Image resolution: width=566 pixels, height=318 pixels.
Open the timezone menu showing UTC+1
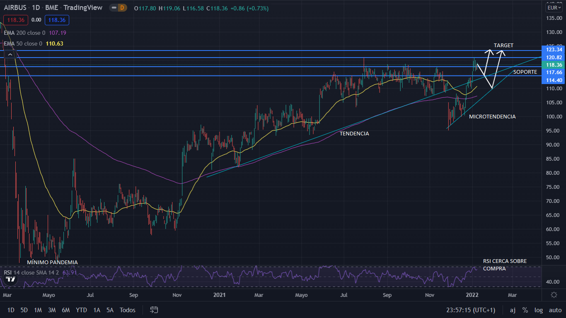coord(471,310)
